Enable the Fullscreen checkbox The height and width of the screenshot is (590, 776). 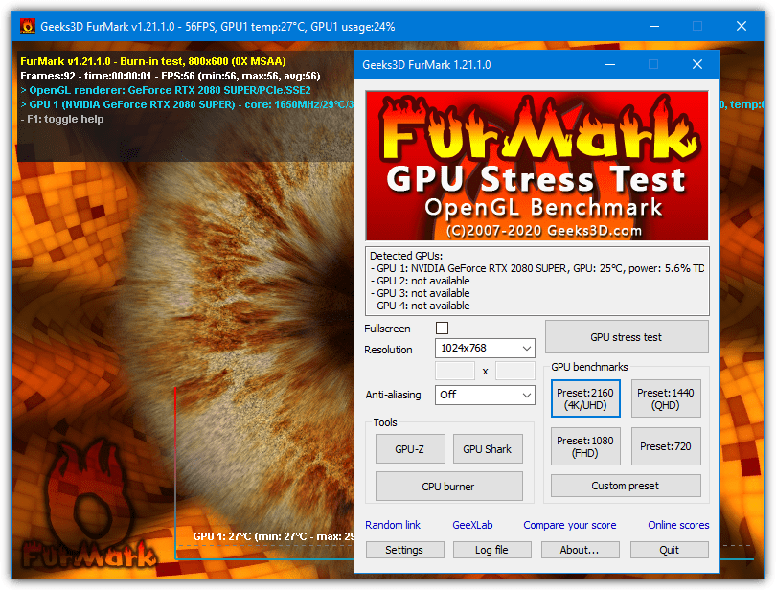442,329
